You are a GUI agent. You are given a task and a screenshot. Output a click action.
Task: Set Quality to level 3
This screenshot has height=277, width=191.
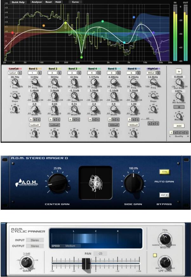(179, 133)
